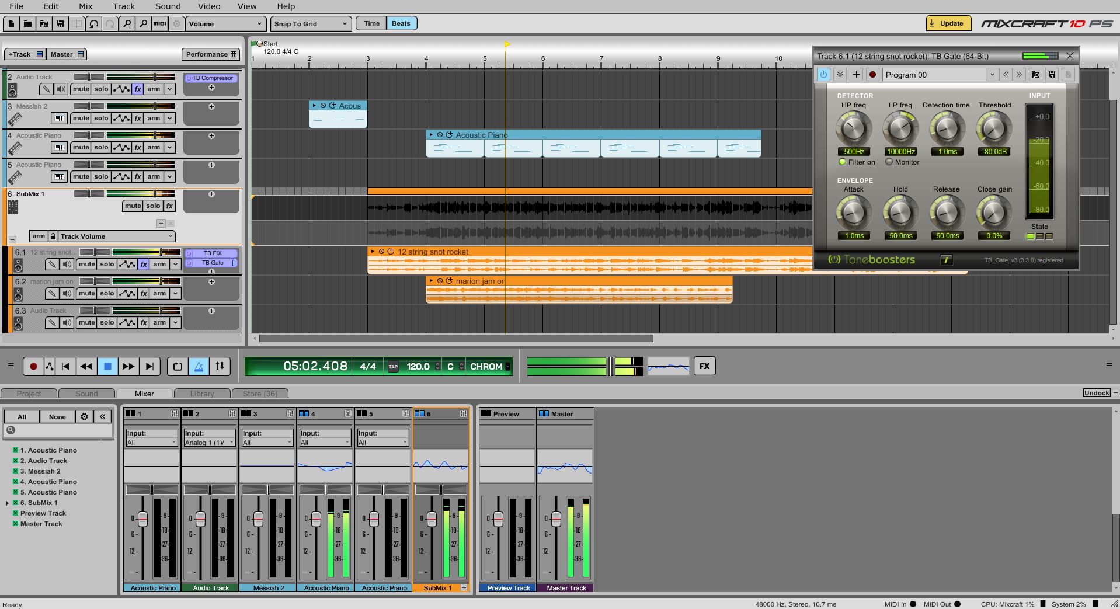Save the project with the floppy icon
Screen dimensions: 1120x609
tap(60, 24)
